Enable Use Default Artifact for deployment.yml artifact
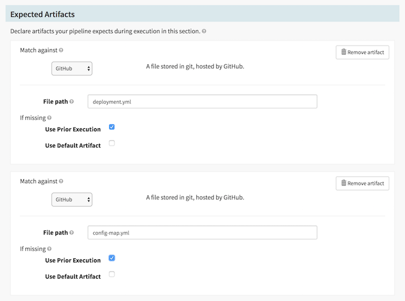Screen dimensions: 405x301 click(112, 143)
